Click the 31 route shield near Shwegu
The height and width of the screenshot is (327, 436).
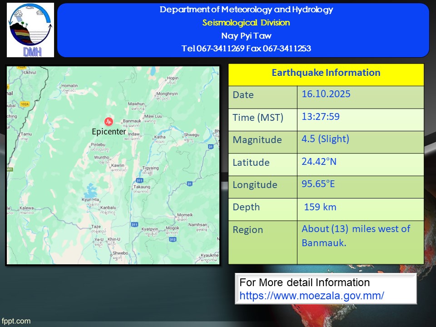coord(211,146)
